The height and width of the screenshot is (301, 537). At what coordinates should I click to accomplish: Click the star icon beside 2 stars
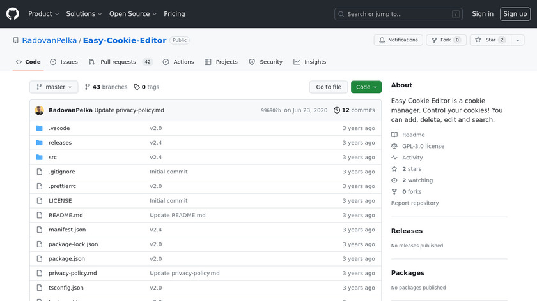tap(394, 169)
